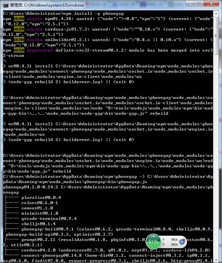222x263 pixels.
Task: Click 'cordova-lib@4.2.0' text
Action: click(x=185, y=250)
